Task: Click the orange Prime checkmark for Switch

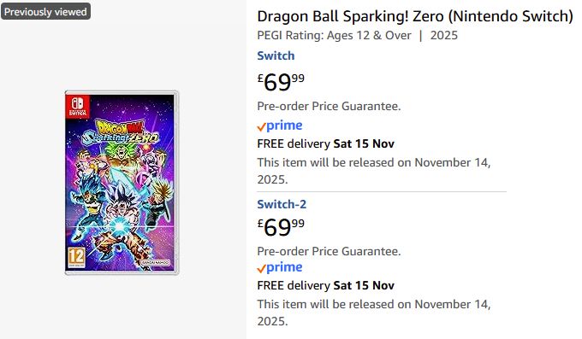Action: [x=261, y=127]
